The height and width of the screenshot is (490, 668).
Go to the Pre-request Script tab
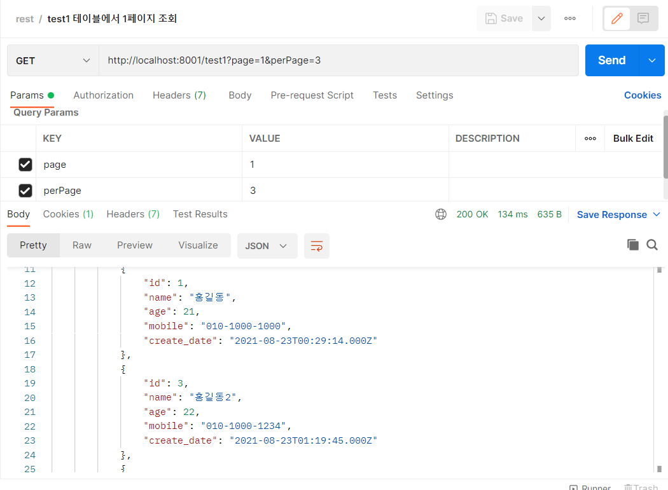(312, 95)
